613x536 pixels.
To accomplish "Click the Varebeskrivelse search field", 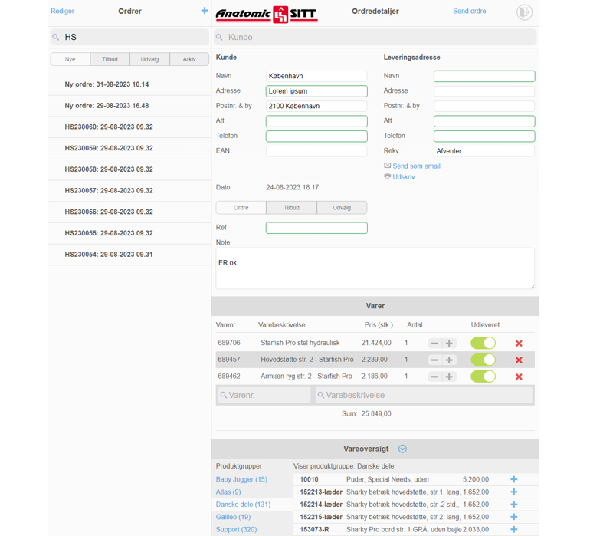I will (x=425, y=395).
